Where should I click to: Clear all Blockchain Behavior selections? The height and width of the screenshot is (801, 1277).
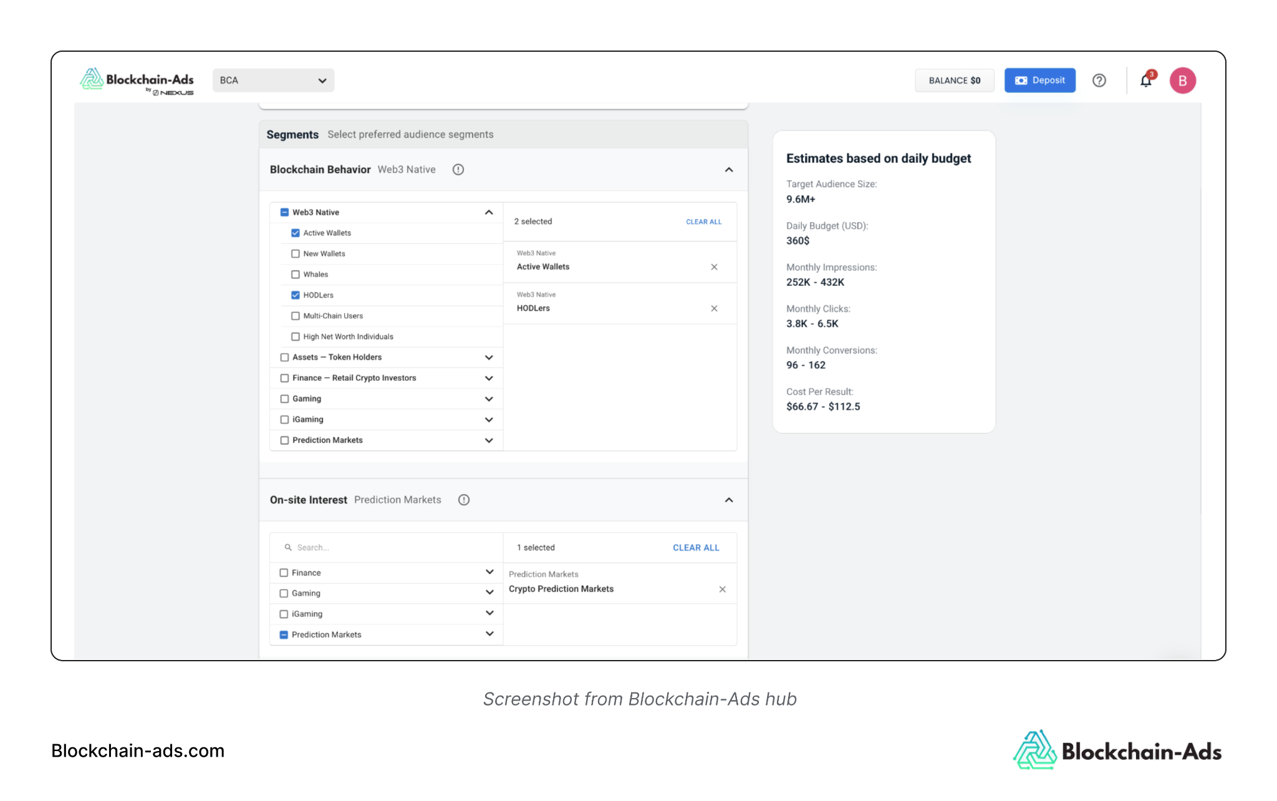pos(703,221)
